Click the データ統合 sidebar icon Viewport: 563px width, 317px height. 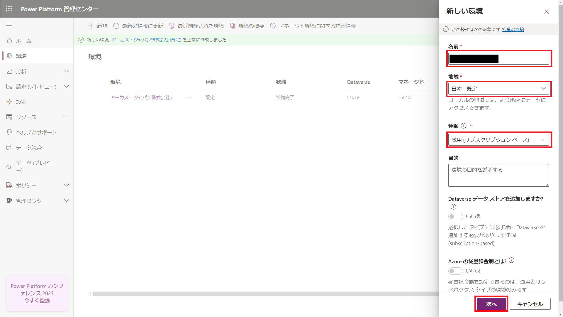[x=9, y=148]
